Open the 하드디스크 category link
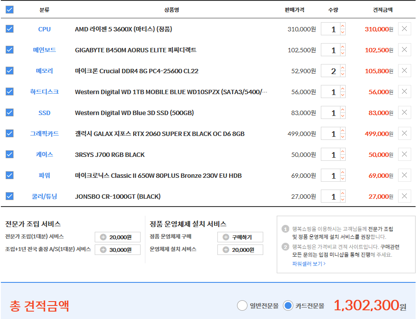 [x=44, y=92]
